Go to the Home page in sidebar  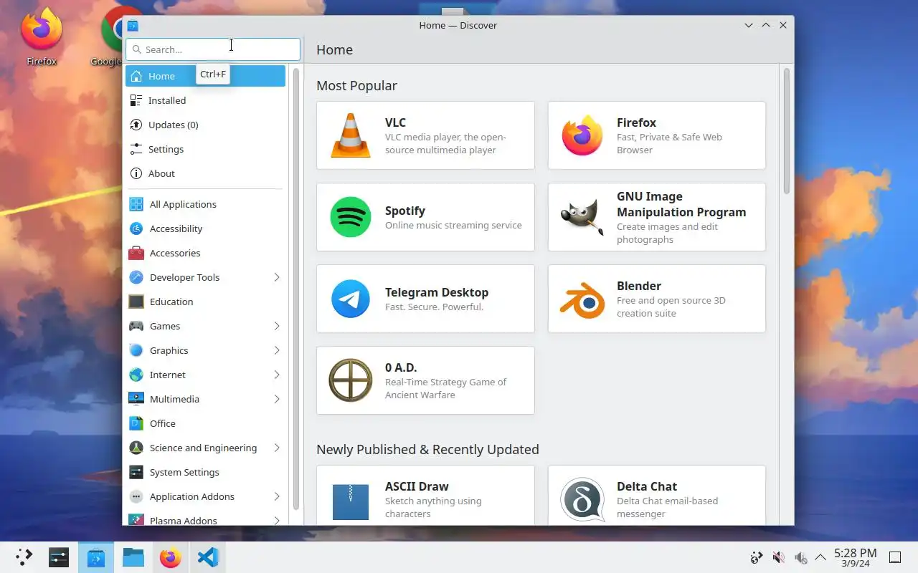click(205, 76)
